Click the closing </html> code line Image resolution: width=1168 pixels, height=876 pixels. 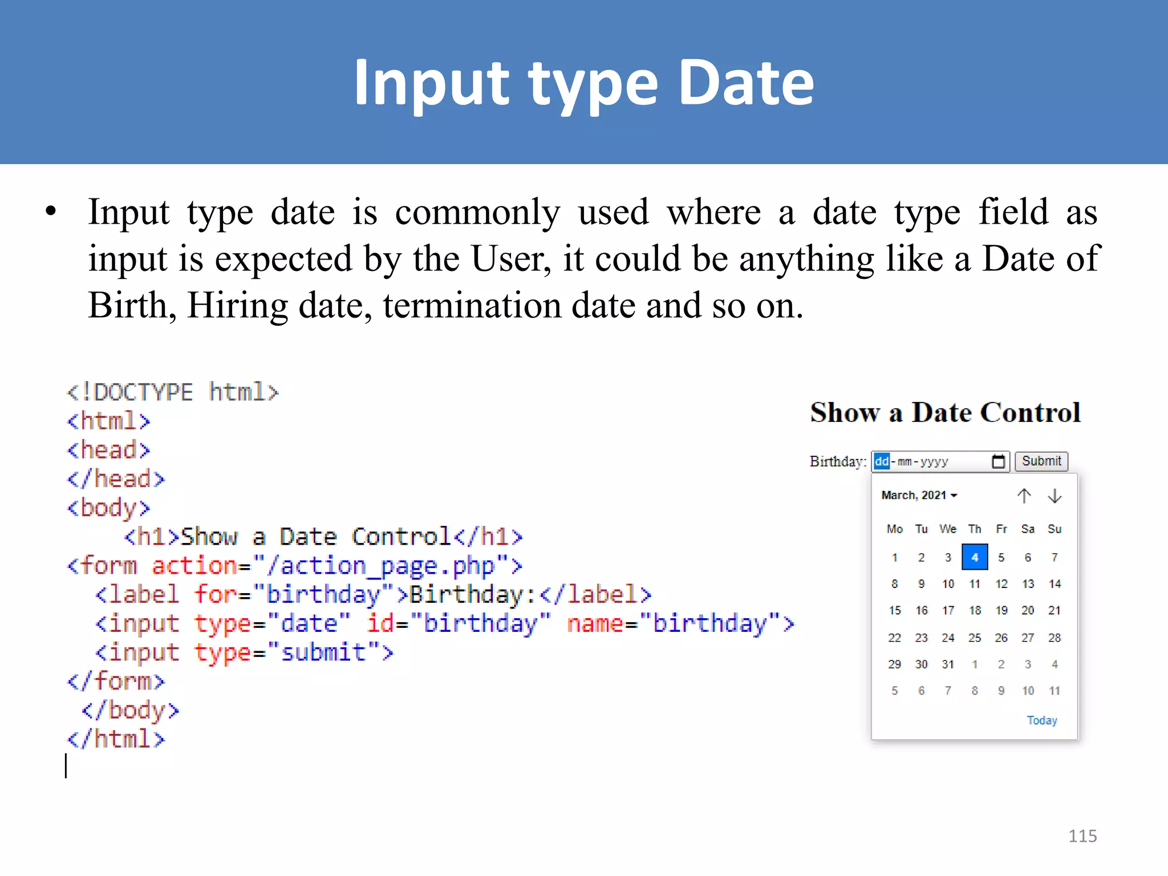pyautogui.click(x=116, y=739)
